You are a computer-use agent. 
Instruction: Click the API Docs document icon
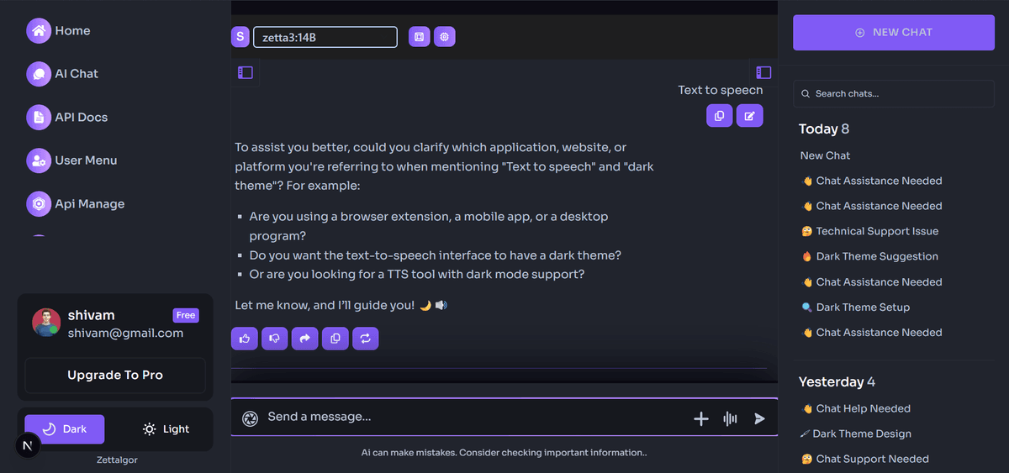(x=39, y=118)
